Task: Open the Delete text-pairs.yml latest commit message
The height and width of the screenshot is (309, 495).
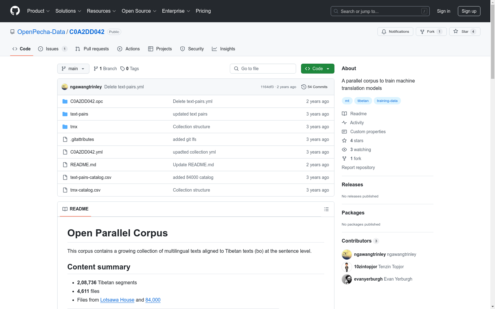Action: [124, 87]
